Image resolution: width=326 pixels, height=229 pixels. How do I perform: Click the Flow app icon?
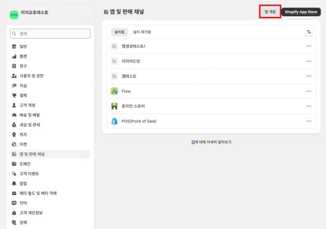[115, 91]
